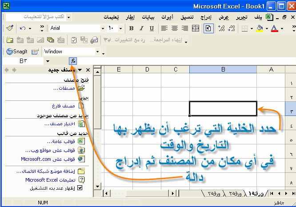Click the Decrease Decimal icon
Viewport: 296px width, 207px height.
click(232, 28)
